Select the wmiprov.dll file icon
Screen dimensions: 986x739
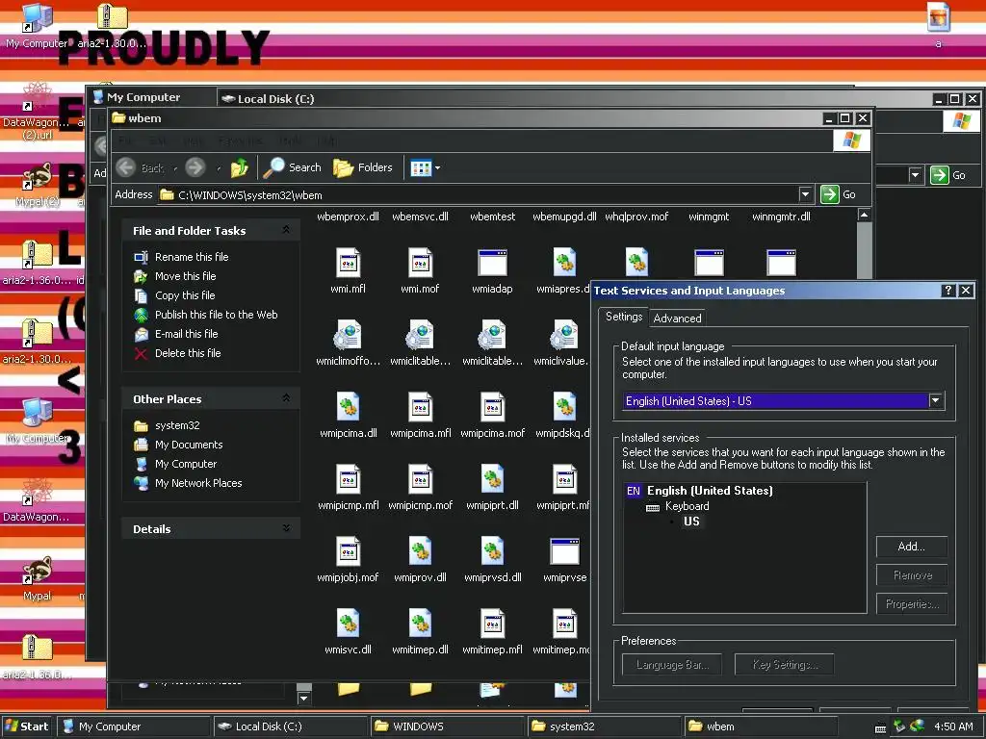pyautogui.click(x=420, y=551)
